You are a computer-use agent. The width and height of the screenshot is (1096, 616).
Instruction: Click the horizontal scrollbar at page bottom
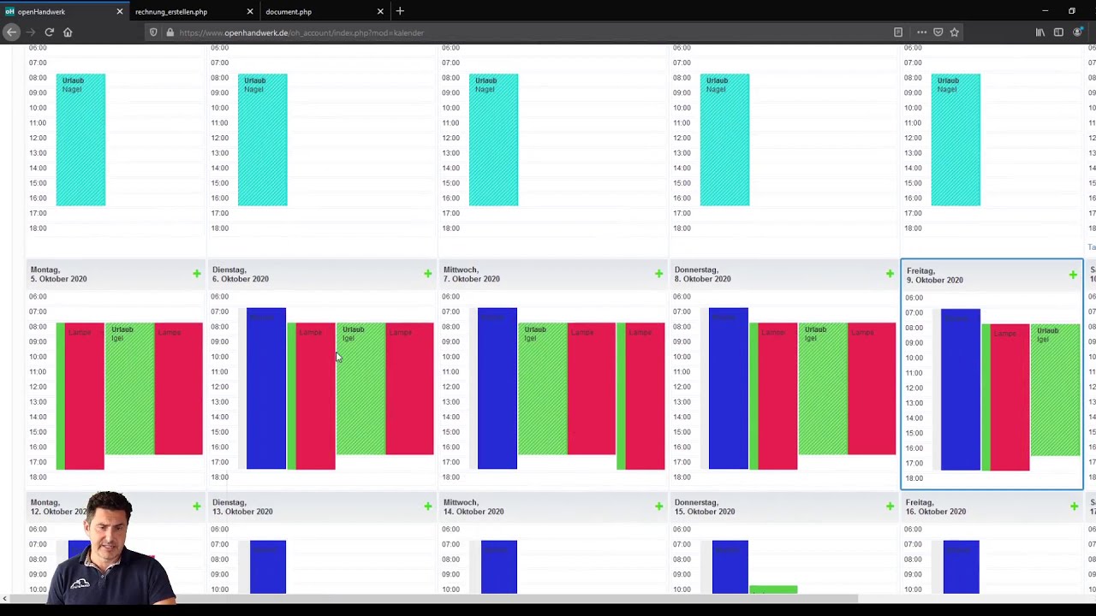pyautogui.click(x=437, y=599)
